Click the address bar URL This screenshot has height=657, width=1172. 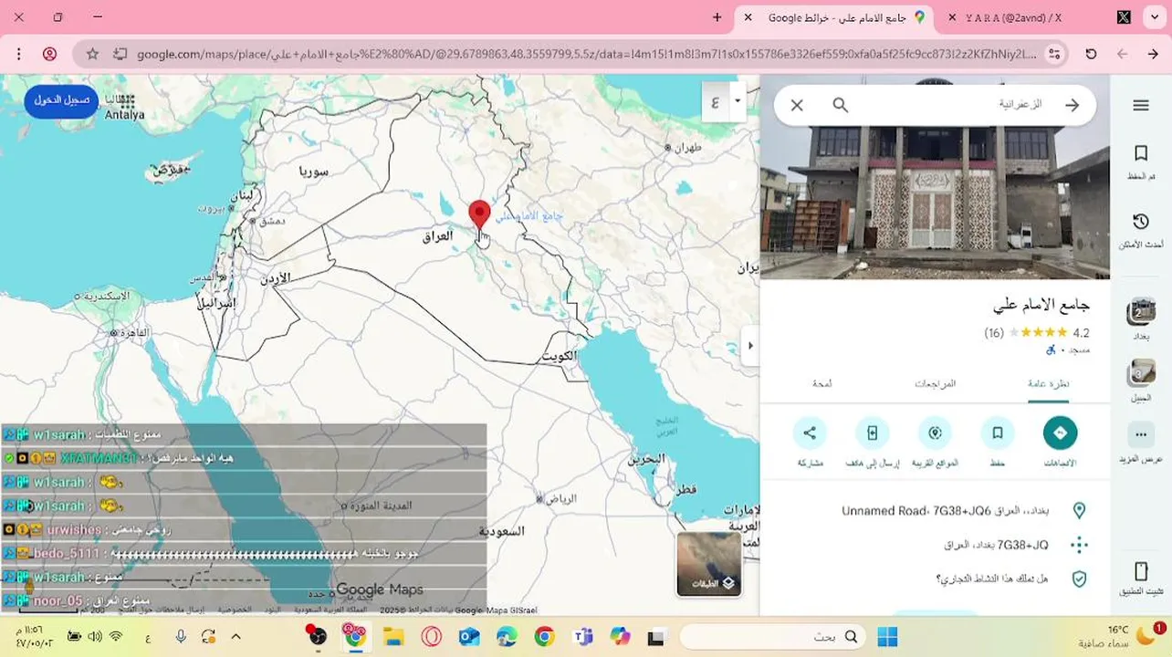(x=586, y=54)
